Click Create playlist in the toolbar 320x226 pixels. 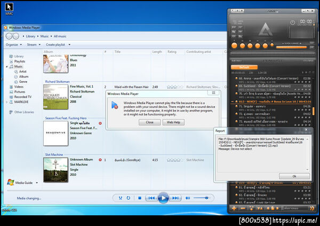55,44
